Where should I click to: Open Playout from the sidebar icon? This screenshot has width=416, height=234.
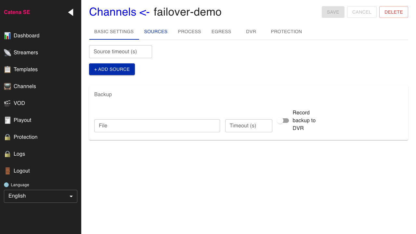pos(7,120)
